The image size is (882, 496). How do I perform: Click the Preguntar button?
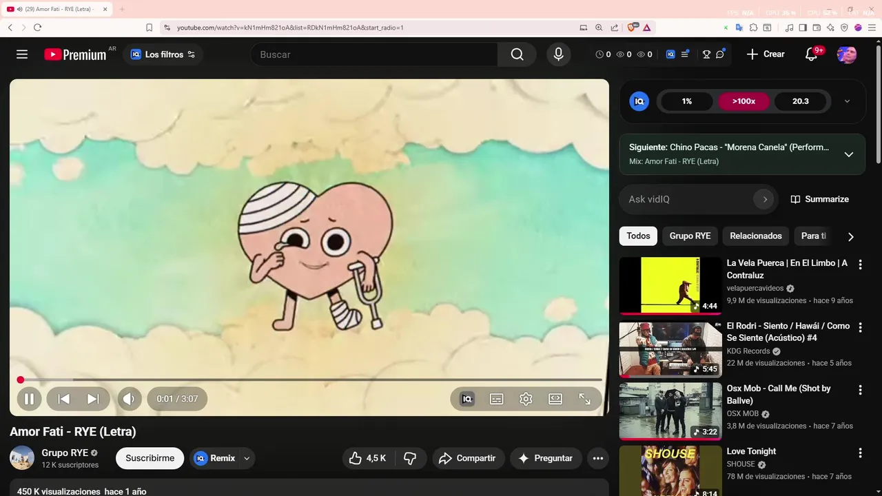point(546,458)
